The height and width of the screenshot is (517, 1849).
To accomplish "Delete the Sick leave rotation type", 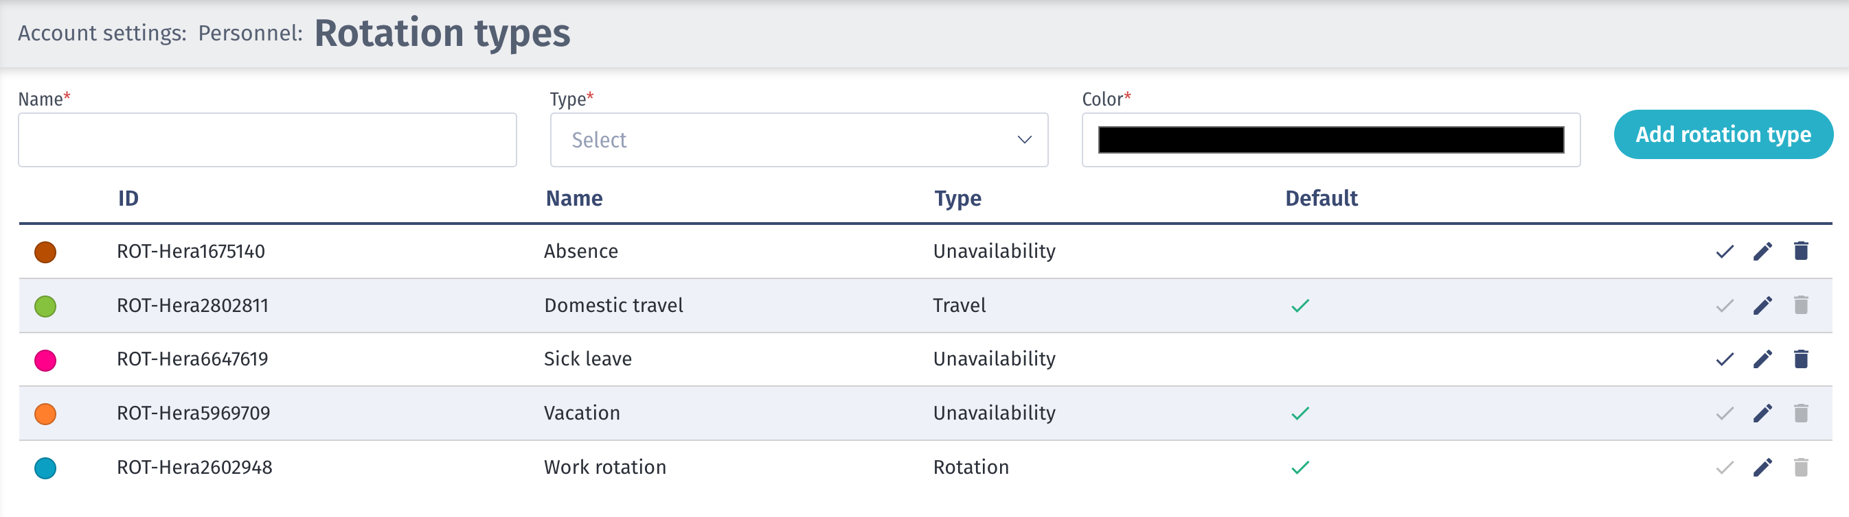I will (x=1800, y=359).
